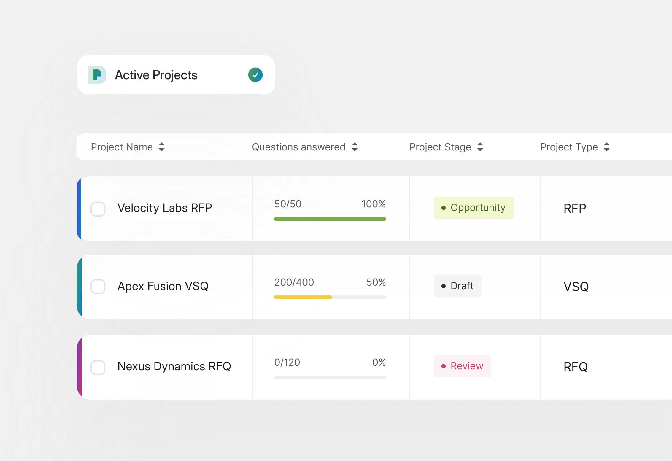672x461 pixels.
Task: Open the Draft stage badge
Action: pyautogui.click(x=458, y=286)
